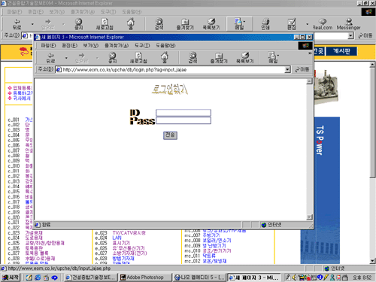Click the Refresh icon in the popup toolbar
This screenshot has width=376, height=282.
coord(138,57)
